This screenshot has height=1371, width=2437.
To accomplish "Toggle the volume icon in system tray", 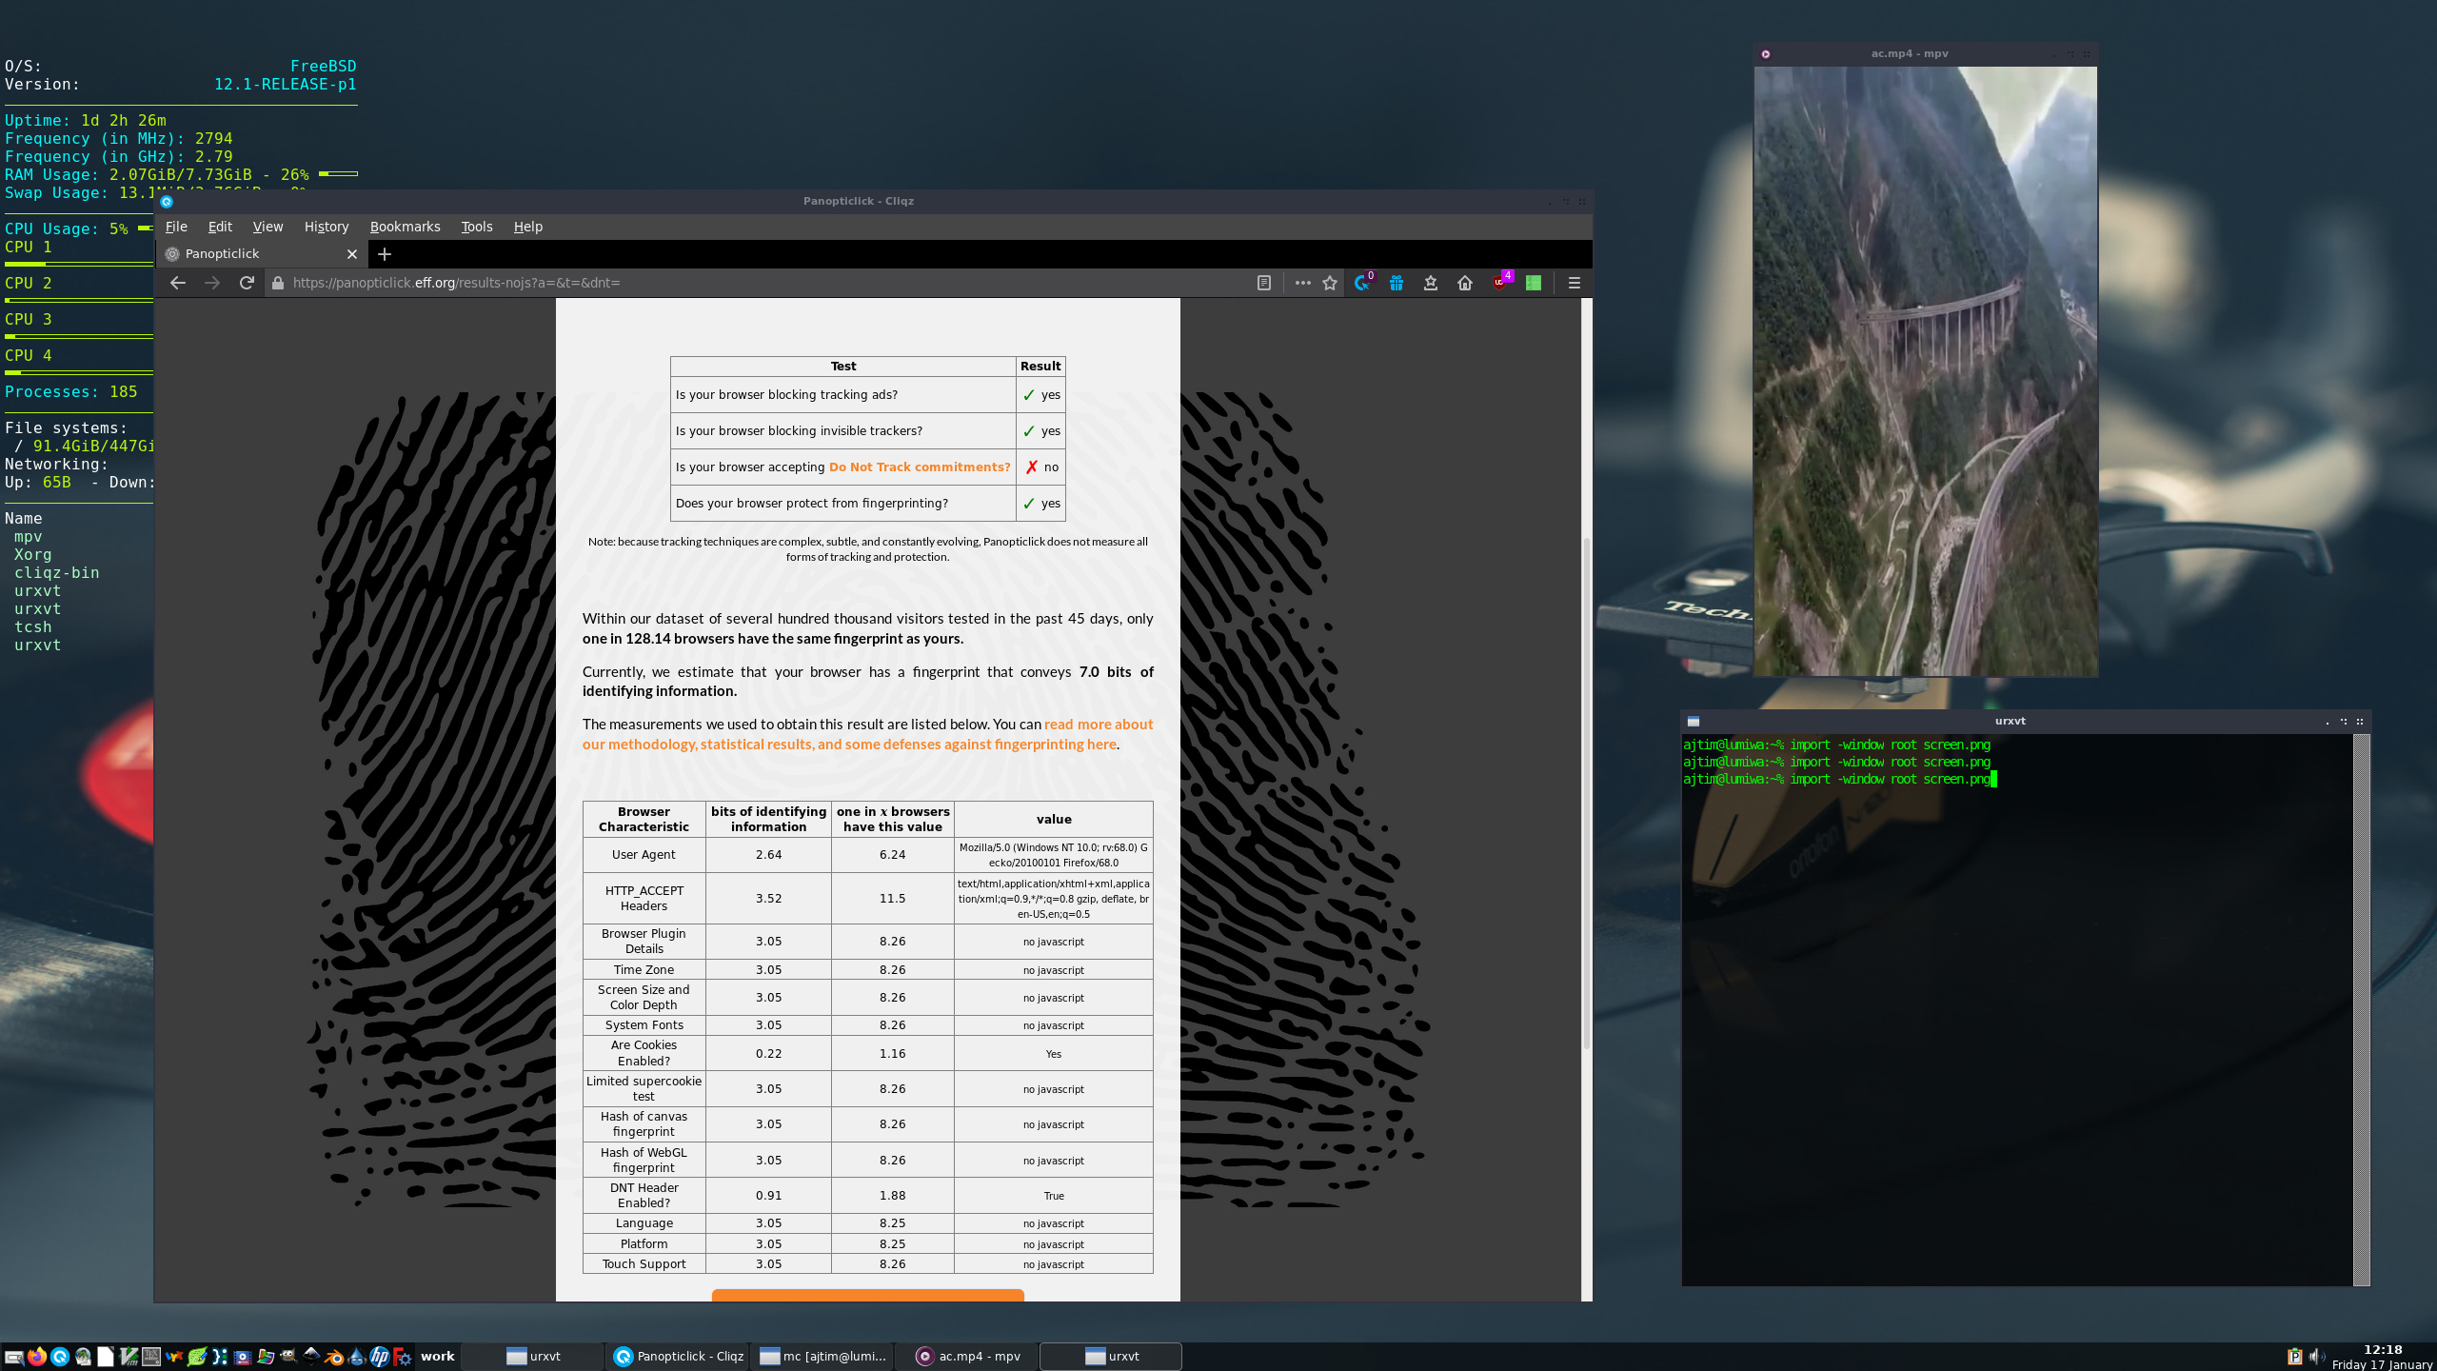I will (x=2316, y=1357).
